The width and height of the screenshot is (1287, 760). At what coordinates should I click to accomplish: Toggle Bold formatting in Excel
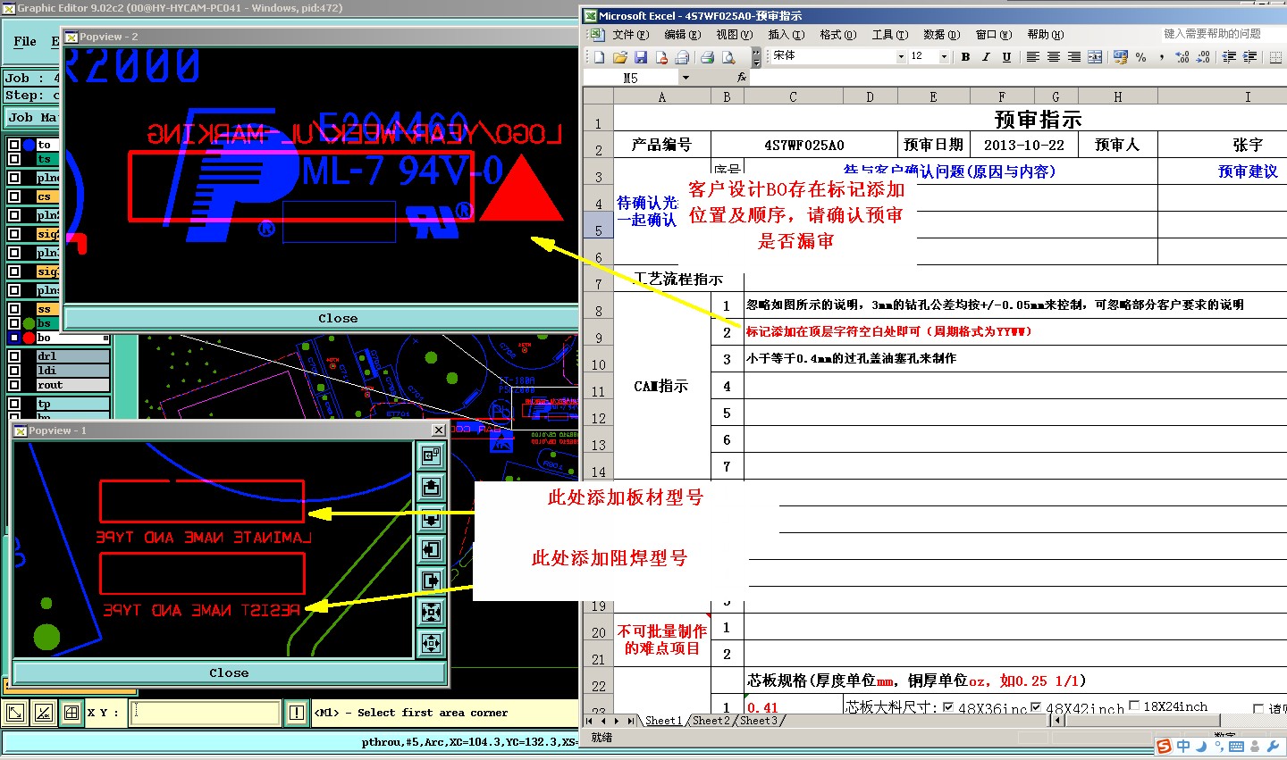tap(965, 57)
